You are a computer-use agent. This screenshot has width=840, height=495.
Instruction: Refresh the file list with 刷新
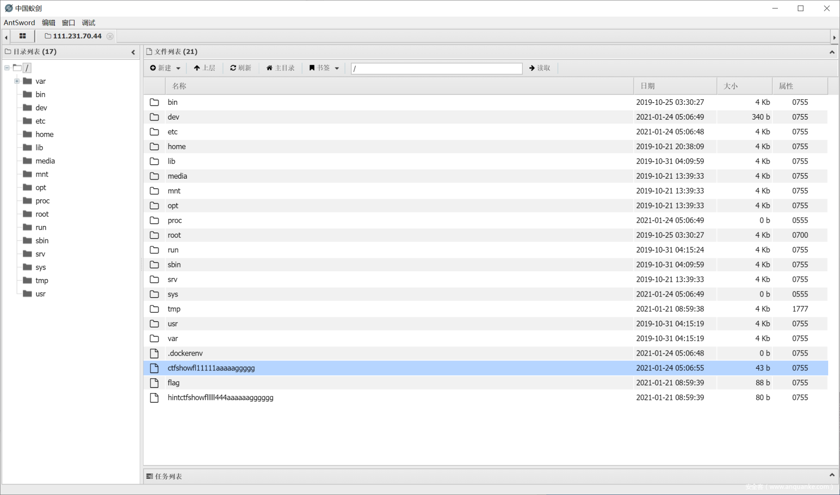coord(241,68)
